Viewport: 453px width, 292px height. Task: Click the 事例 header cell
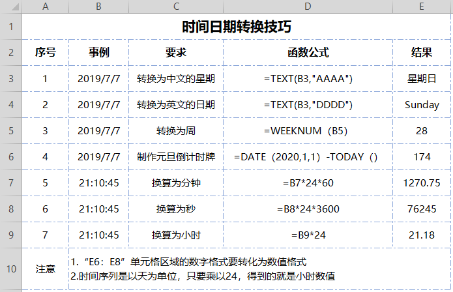tap(98, 53)
